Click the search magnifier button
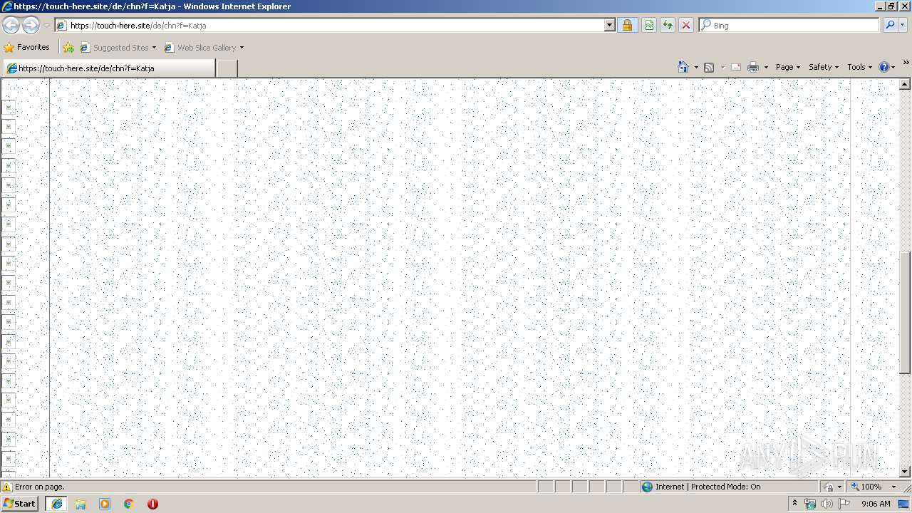Screen dimensions: 912x513 (x=890, y=25)
